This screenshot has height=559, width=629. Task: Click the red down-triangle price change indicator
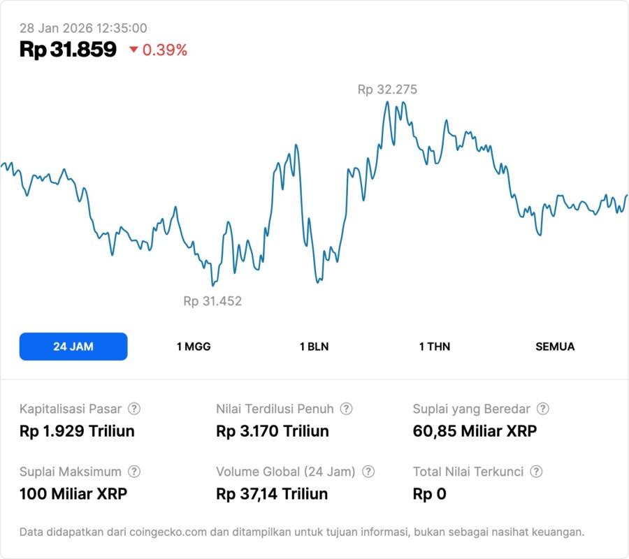133,50
